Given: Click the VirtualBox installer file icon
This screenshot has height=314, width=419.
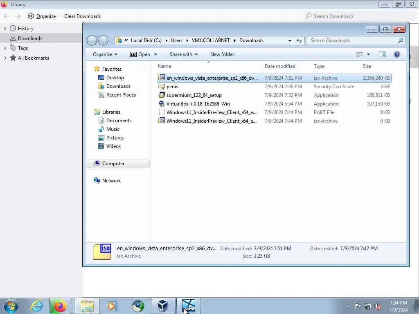Looking at the screenshot, I should (x=162, y=103).
